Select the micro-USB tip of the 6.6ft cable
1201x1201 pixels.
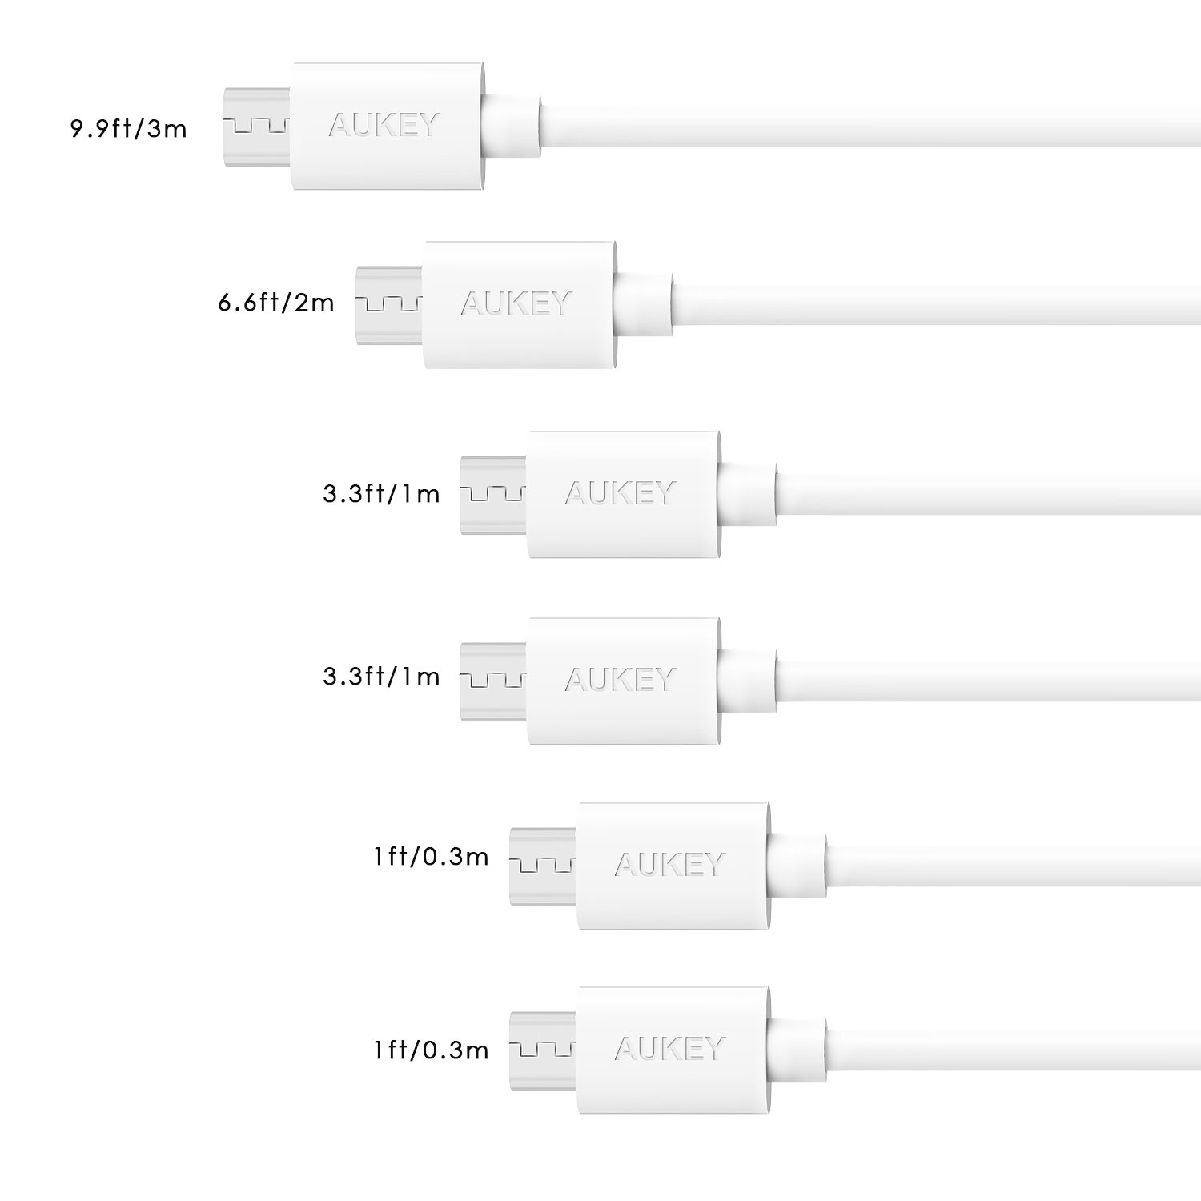pos(388,304)
